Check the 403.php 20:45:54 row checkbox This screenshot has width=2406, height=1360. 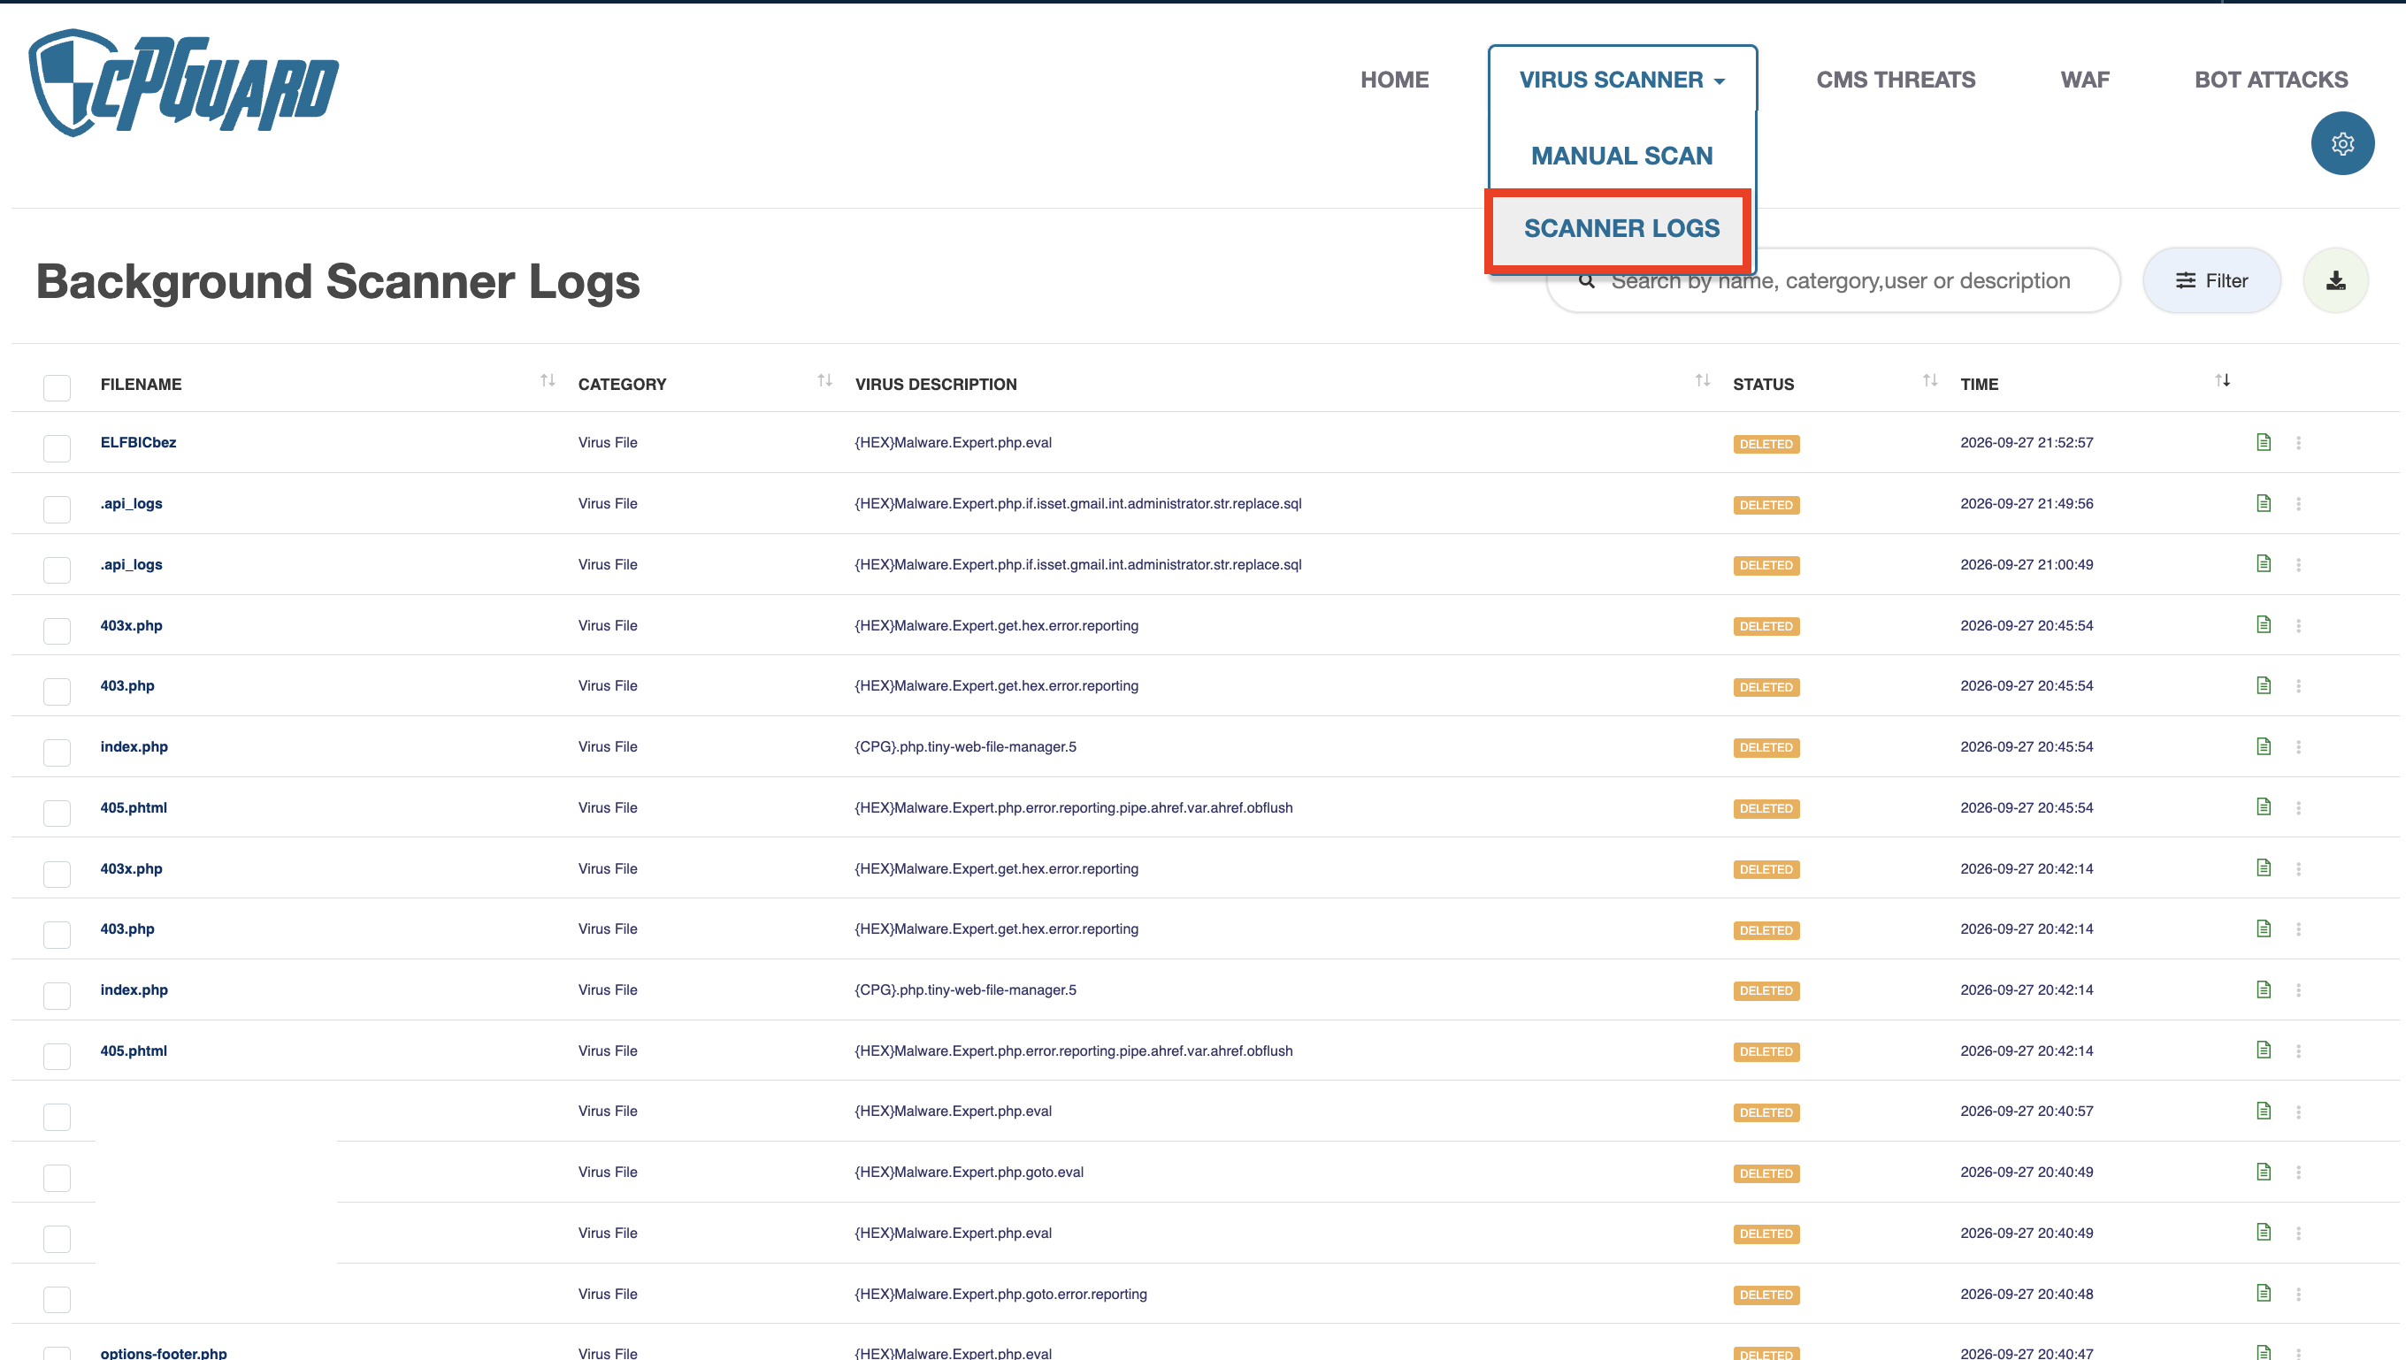[x=57, y=691]
